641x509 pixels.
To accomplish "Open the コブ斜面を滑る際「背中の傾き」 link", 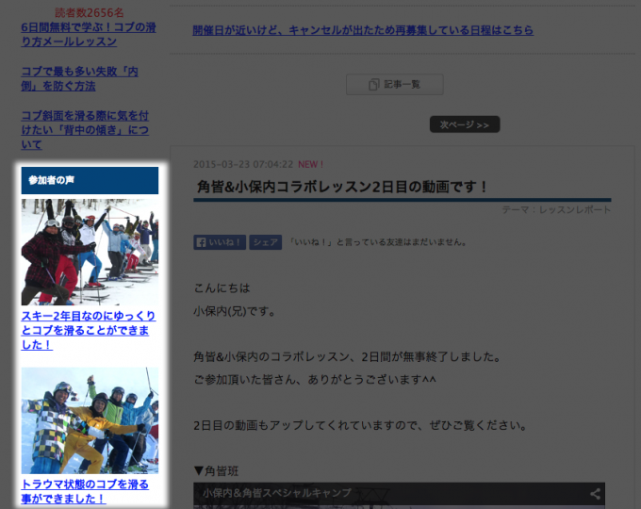I will (85, 130).
